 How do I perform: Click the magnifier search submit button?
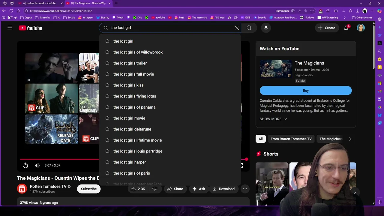click(x=249, y=28)
